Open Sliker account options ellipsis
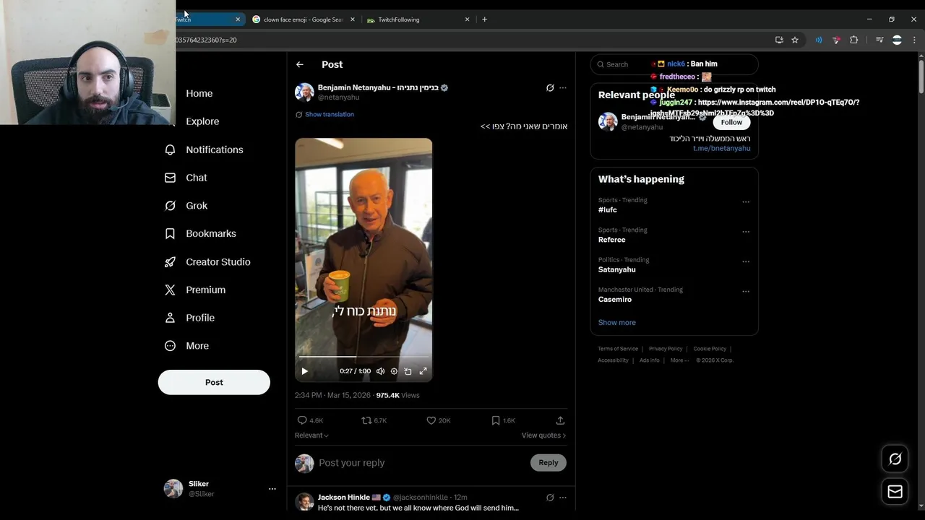925x520 pixels. pyautogui.click(x=272, y=489)
